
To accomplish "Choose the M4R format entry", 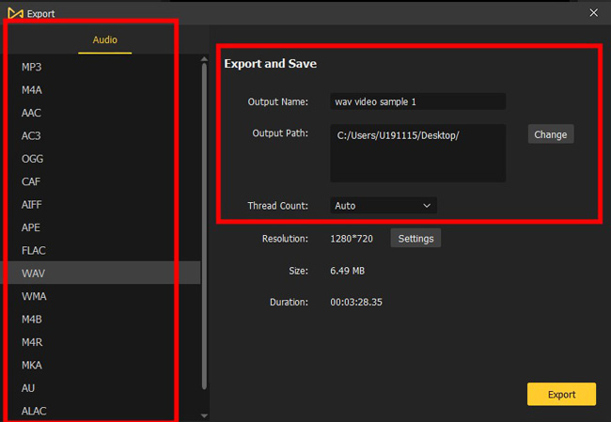I will click(x=101, y=342).
